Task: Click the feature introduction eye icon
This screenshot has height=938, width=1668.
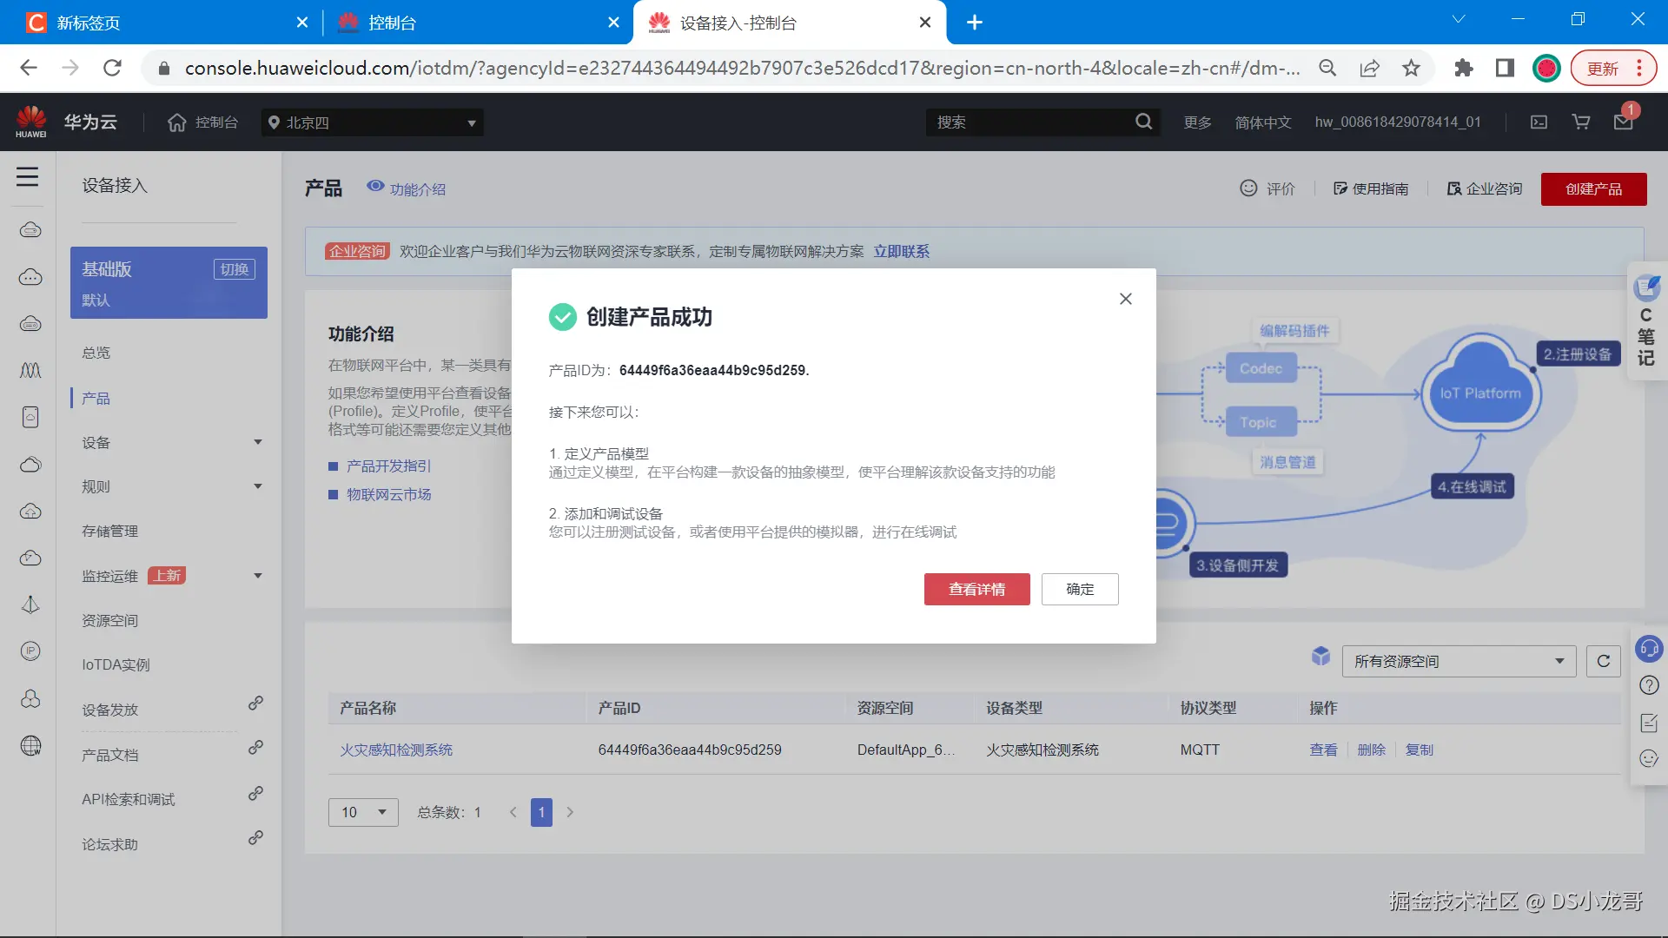Action: point(375,186)
